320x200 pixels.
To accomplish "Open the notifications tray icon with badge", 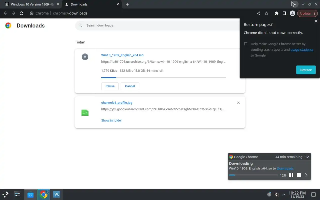I will [269, 194].
